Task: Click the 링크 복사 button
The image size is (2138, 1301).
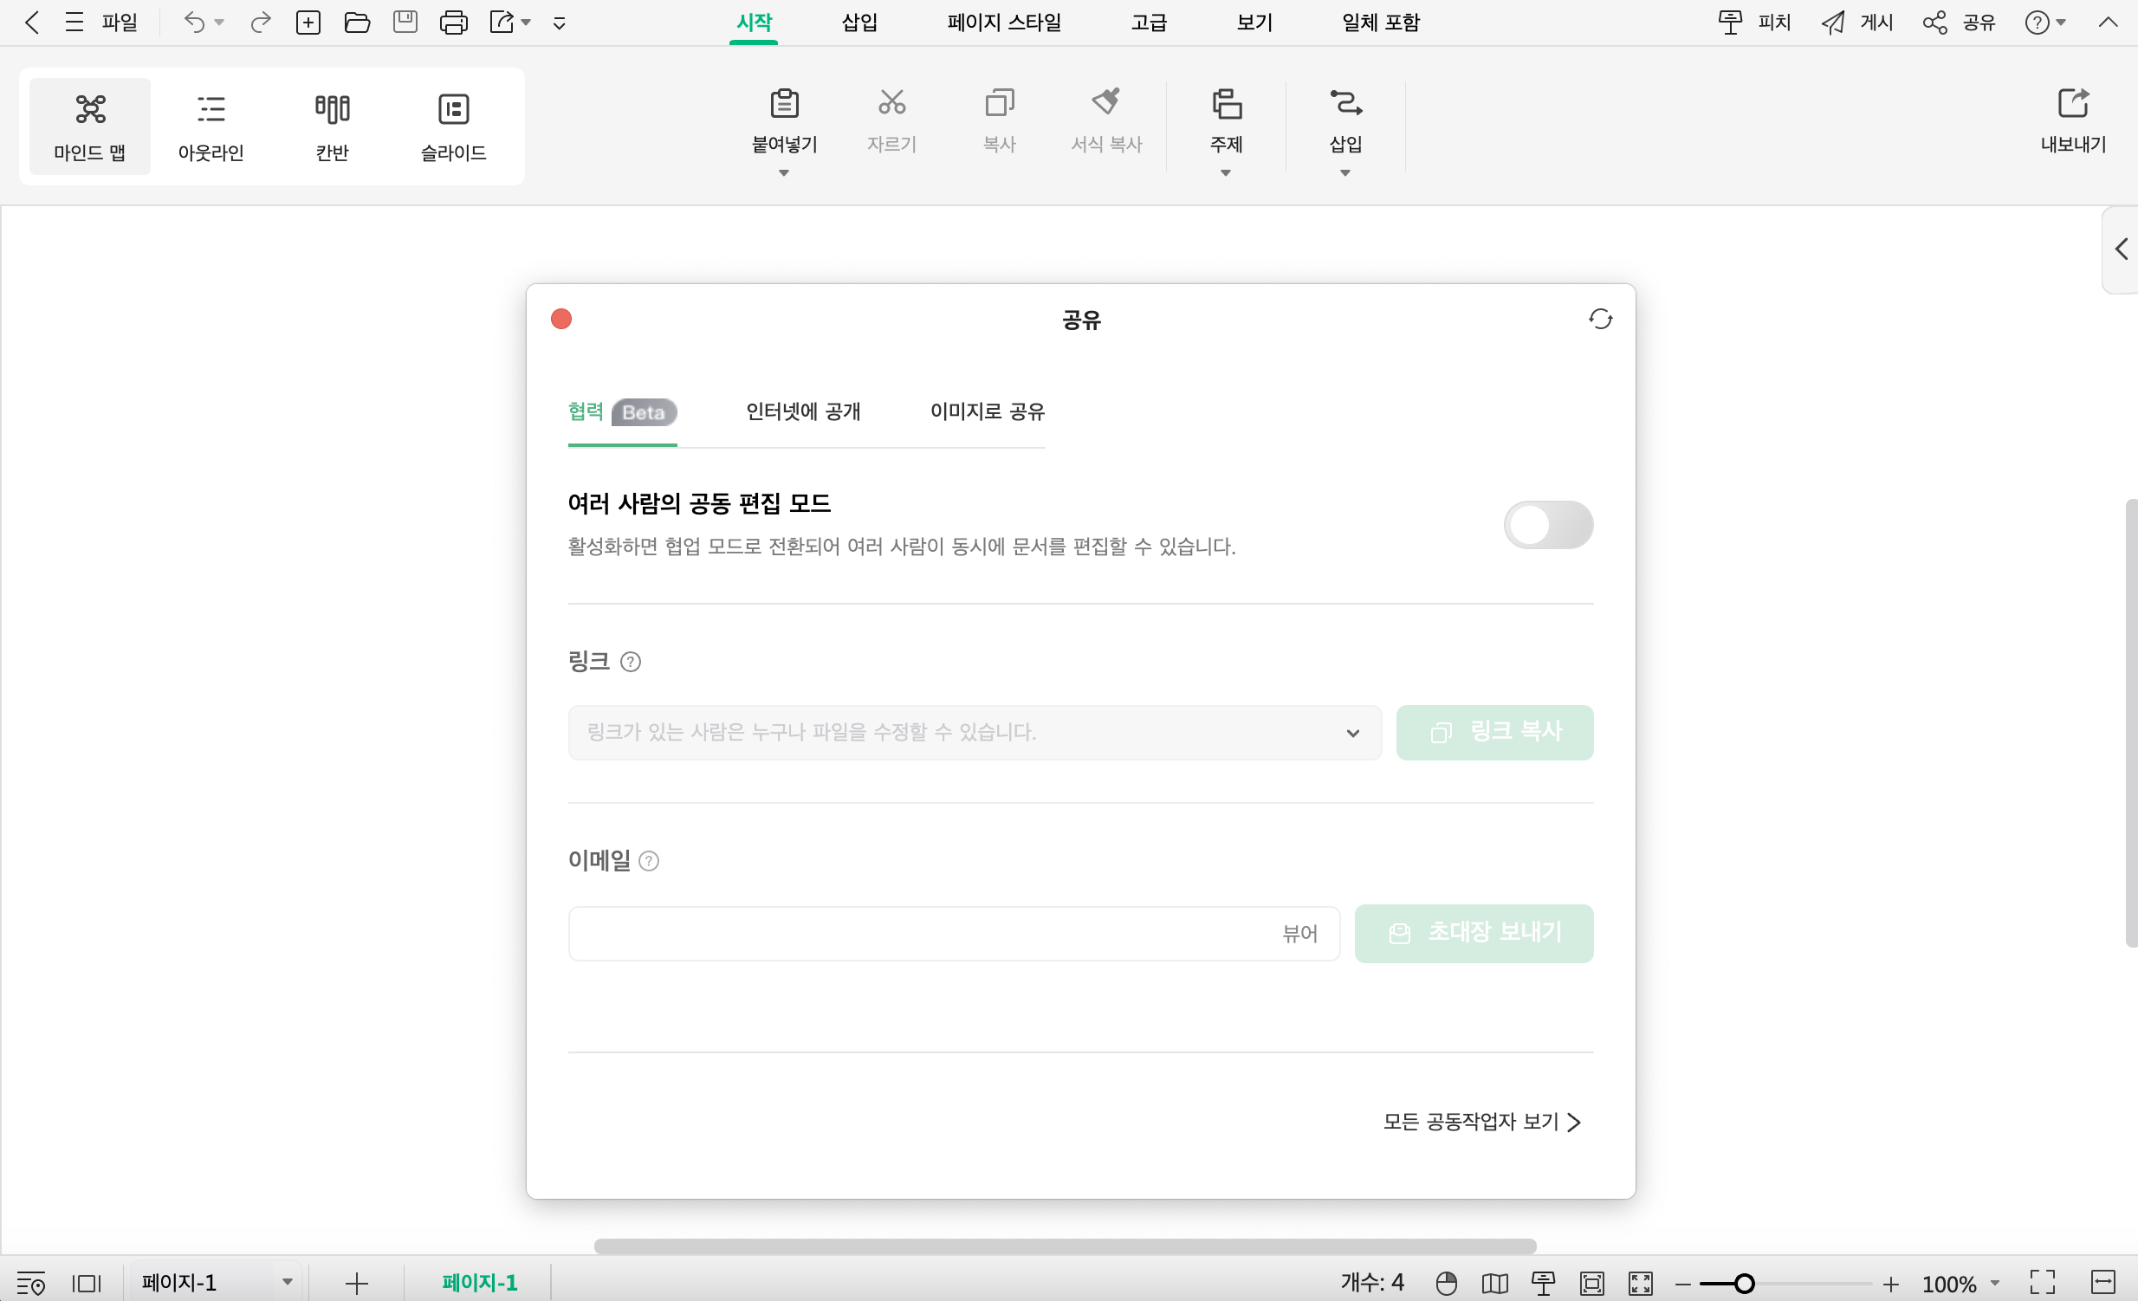Action: [1494, 733]
